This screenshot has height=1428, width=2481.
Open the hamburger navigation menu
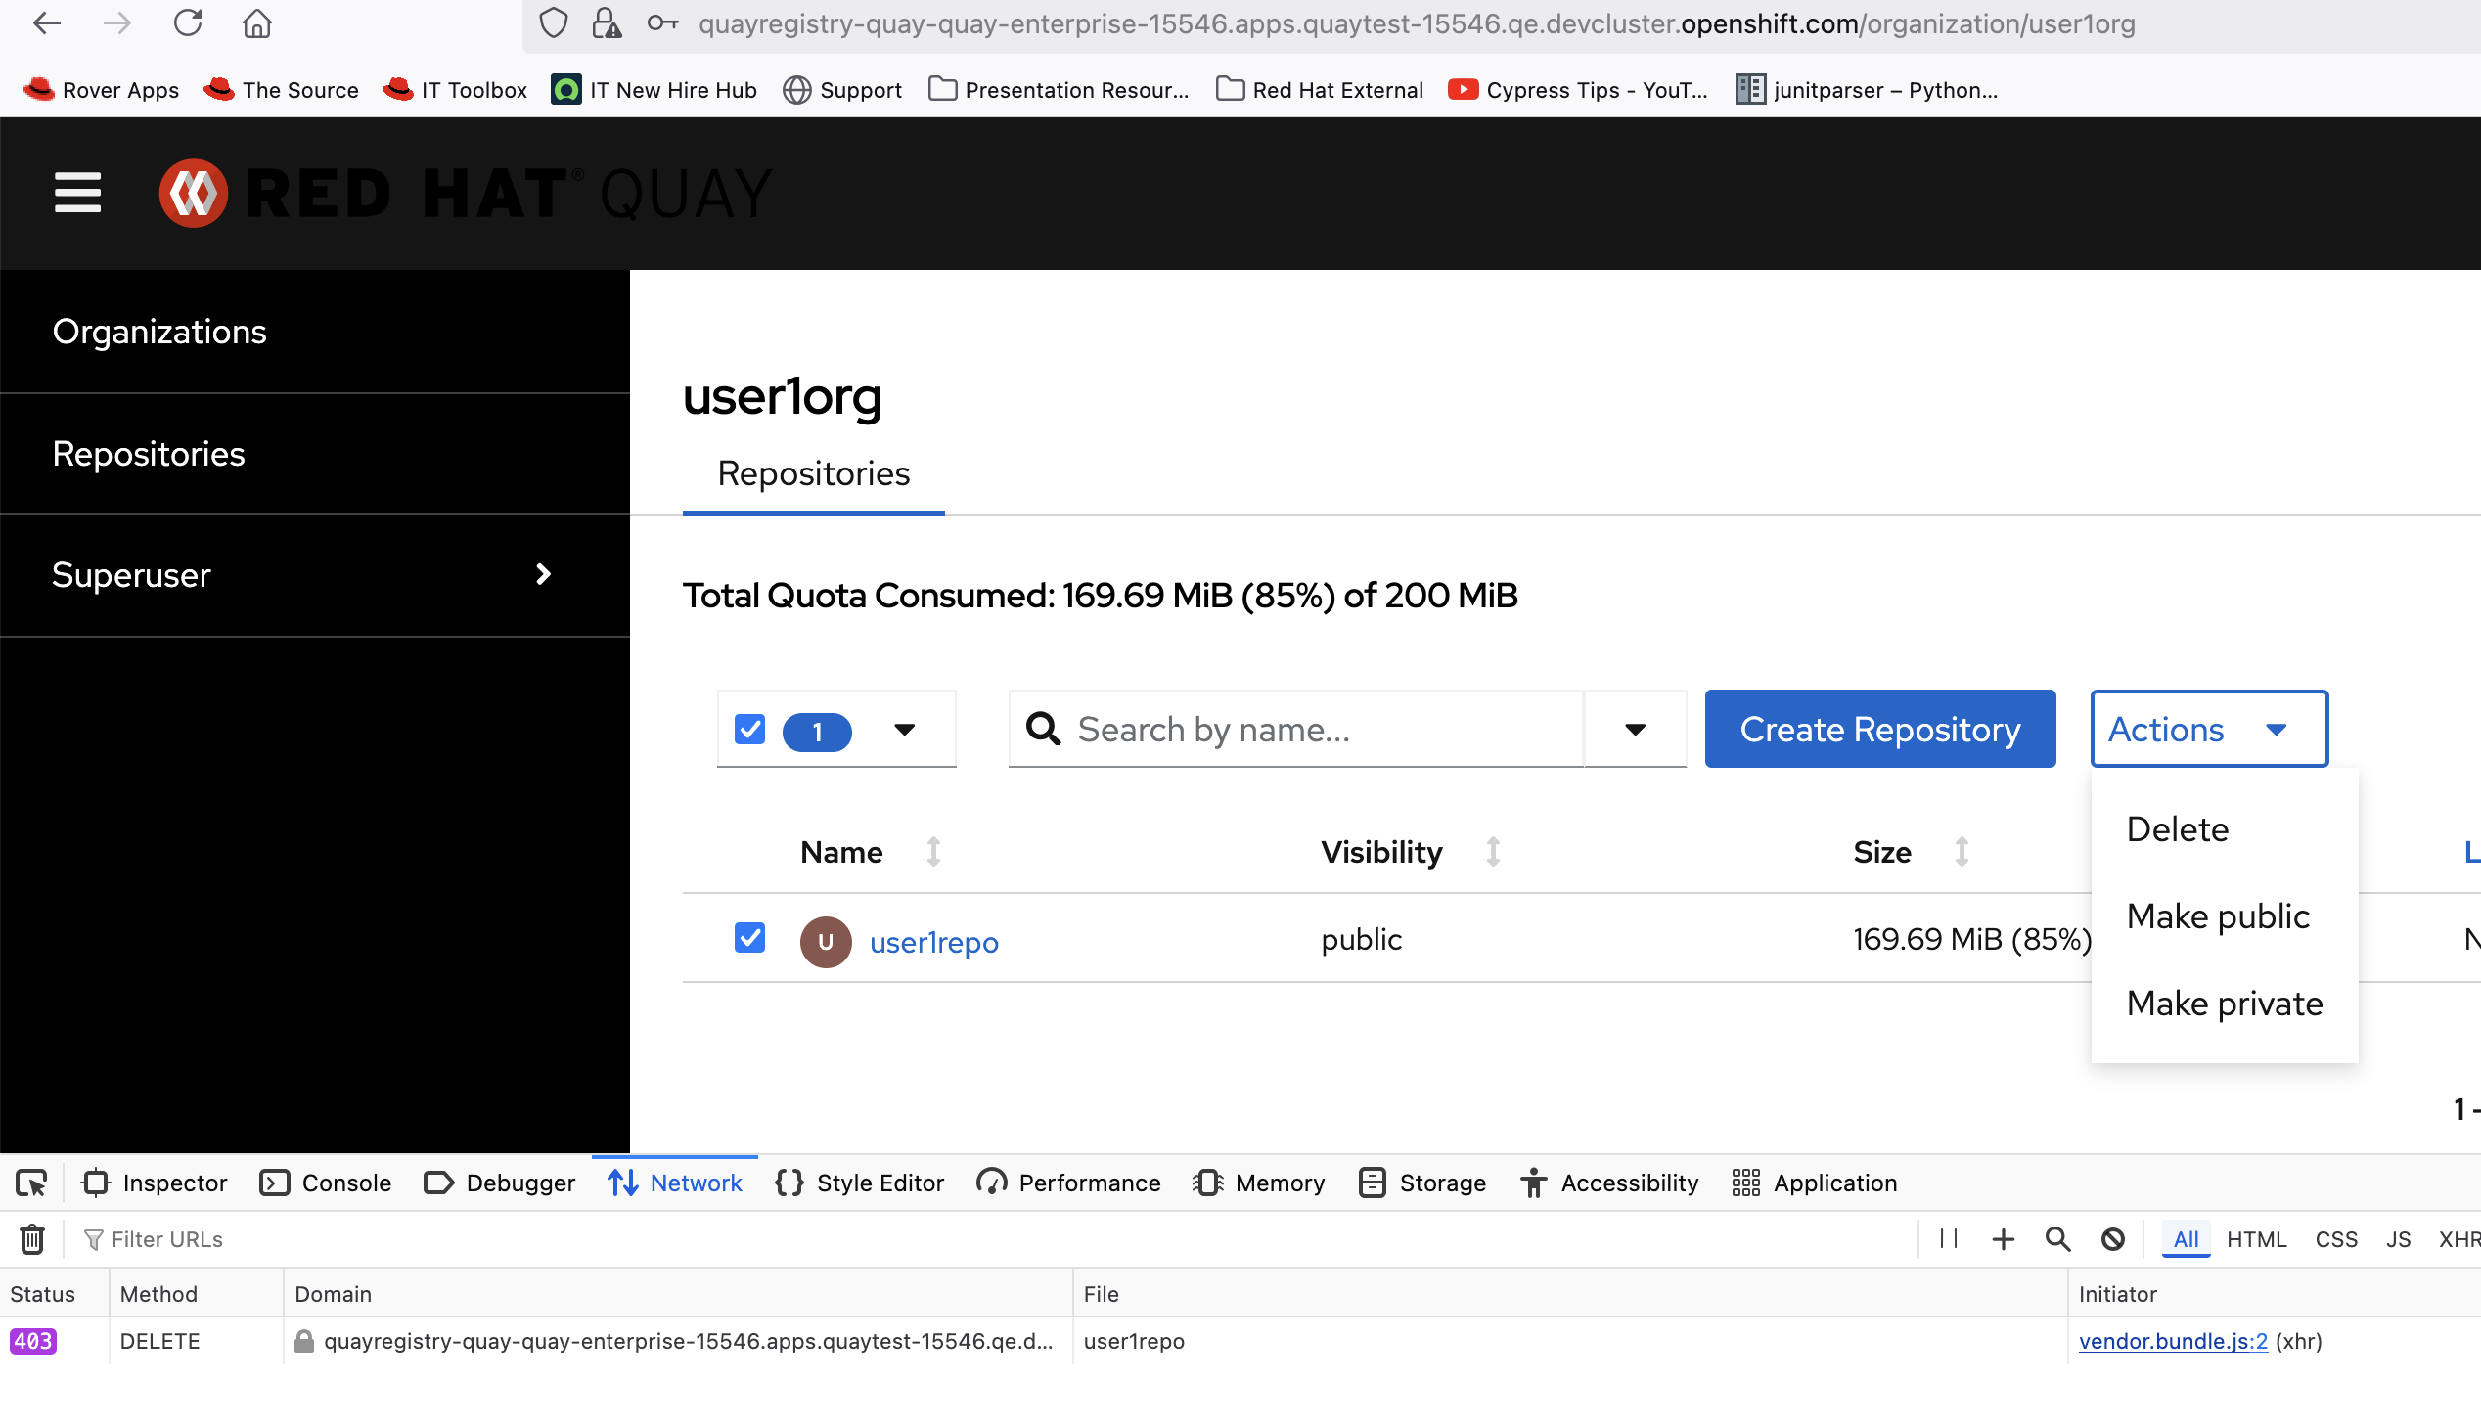(77, 193)
